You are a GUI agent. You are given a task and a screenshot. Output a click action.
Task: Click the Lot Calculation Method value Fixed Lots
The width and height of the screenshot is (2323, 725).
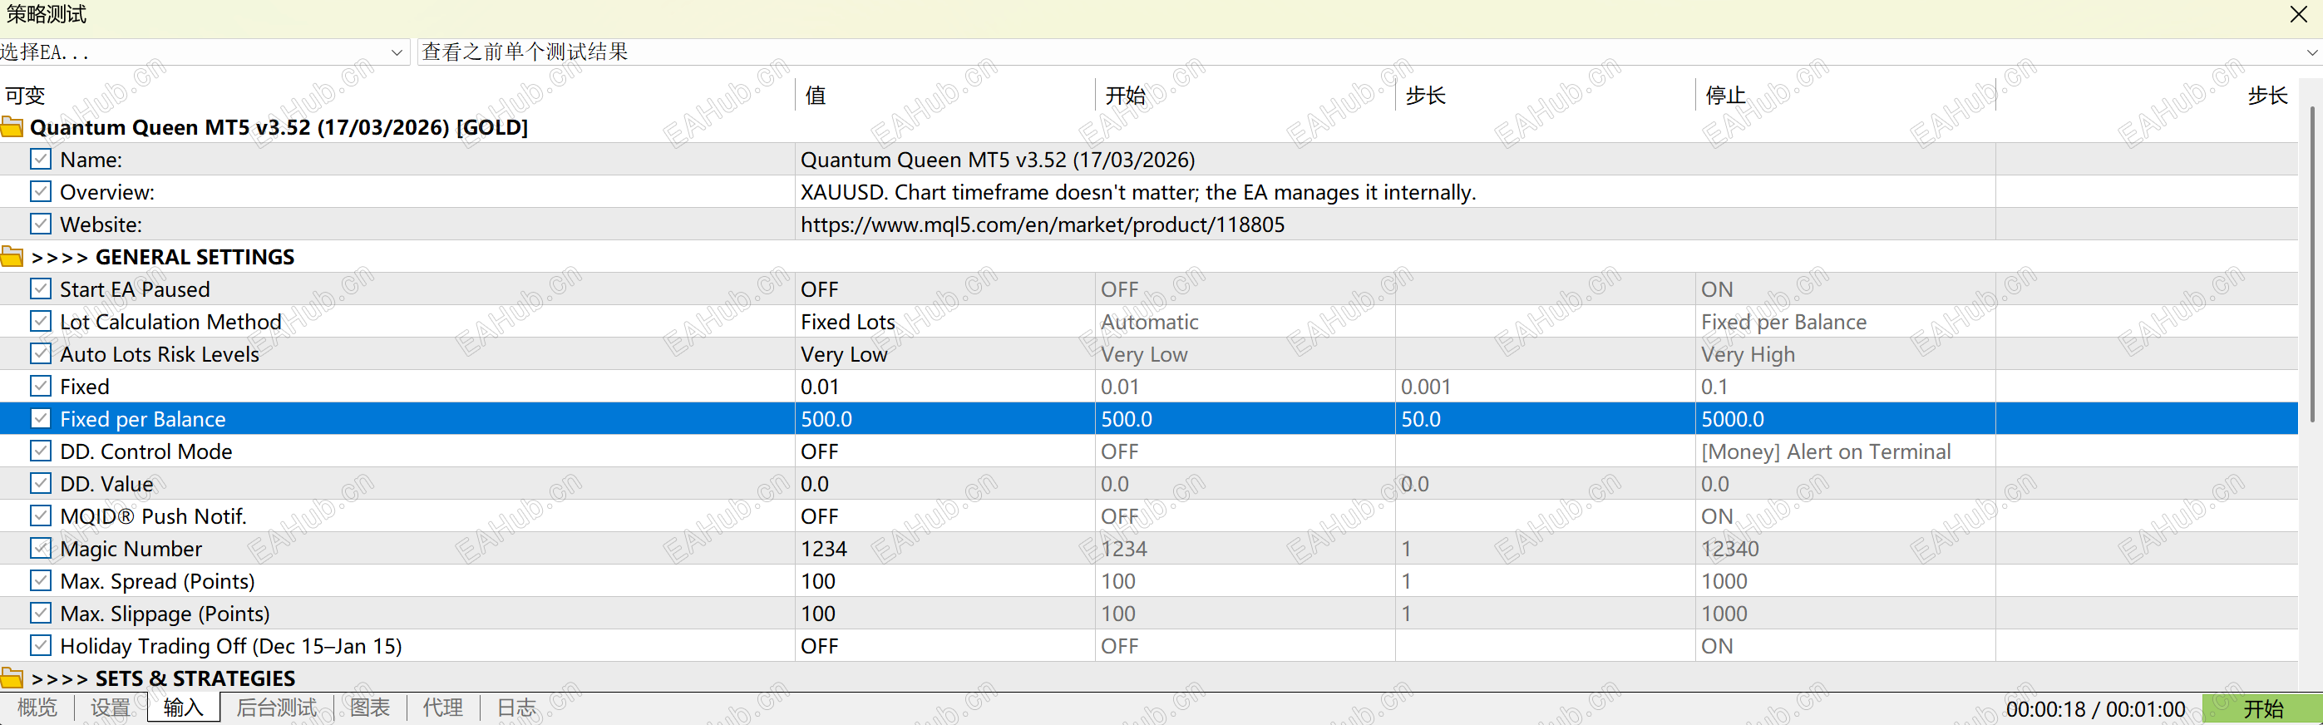click(x=945, y=322)
